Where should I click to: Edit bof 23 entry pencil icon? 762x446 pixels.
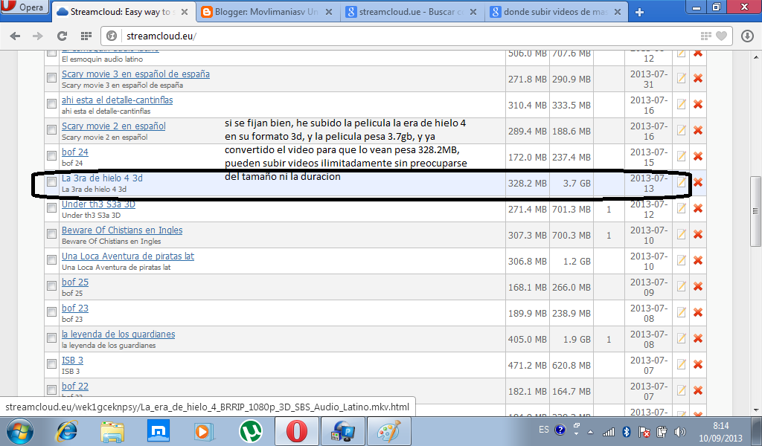(682, 312)
